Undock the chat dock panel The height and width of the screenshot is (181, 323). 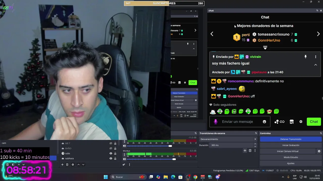point(317,11)
